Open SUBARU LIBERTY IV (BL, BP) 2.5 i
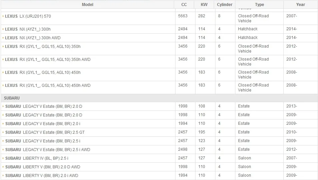Viewport: 318px width, 180px height. tap(37, 158)
